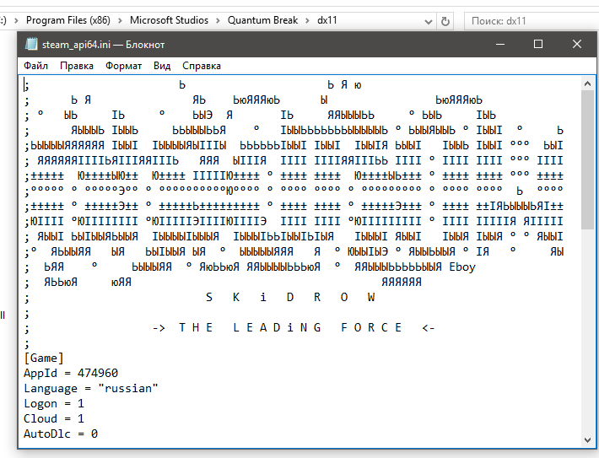
Task: Open the Справка menu
Action: pyautogui.click(x=202, y=66)
